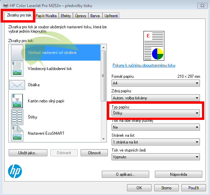Switch to the Papír/Kvalita tab
This screenshot has width=210, height=195.
[47, 16]
